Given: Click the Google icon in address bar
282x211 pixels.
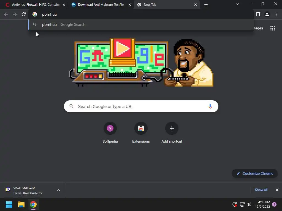Looking at the screenshot, I should [35, 14].
